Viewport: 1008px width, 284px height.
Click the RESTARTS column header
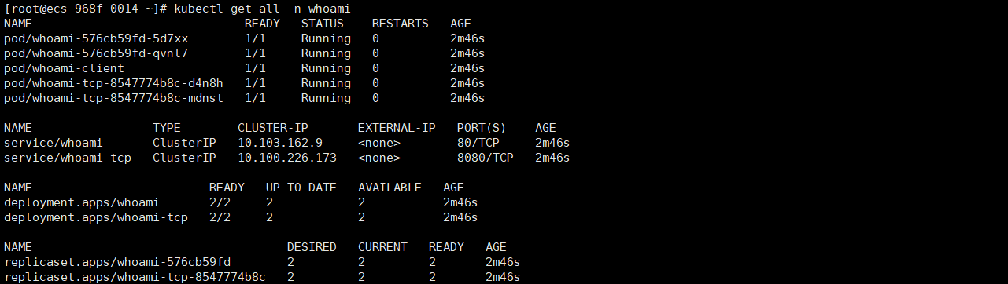(x=401, y=24)
